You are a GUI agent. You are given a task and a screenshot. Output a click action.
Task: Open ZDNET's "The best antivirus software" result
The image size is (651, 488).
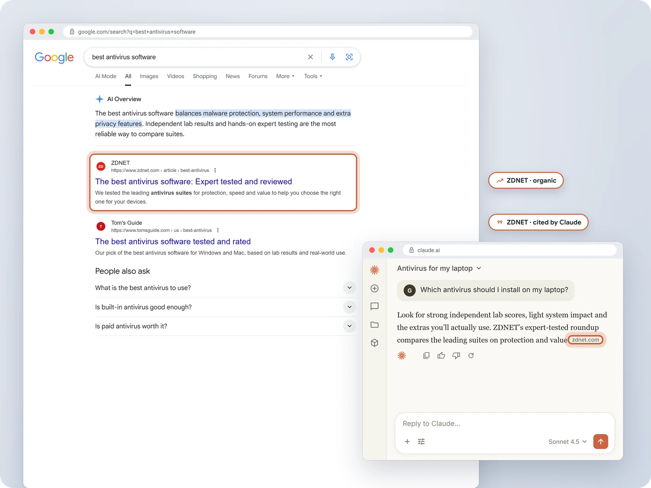193,182
